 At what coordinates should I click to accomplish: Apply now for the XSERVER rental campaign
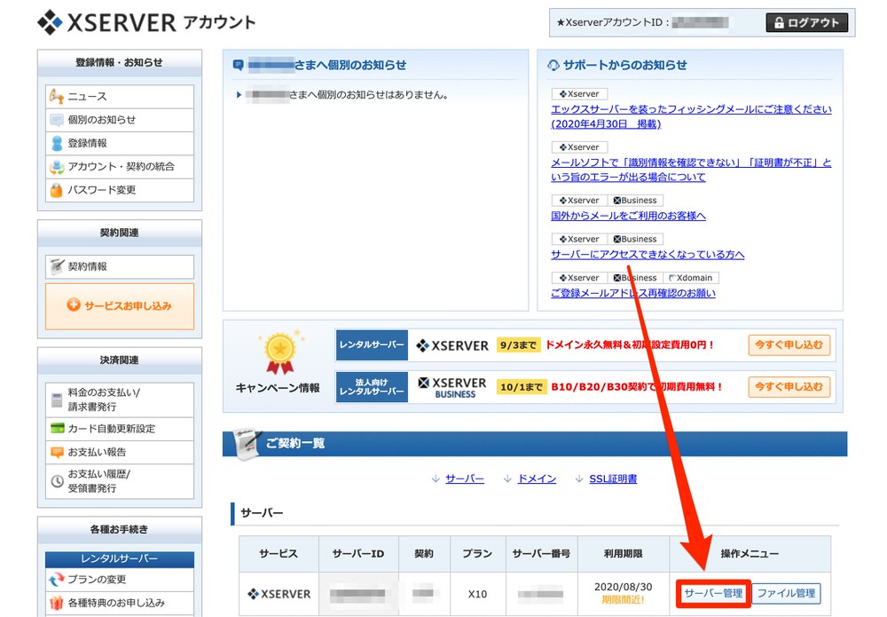click(x=789, y=344)
